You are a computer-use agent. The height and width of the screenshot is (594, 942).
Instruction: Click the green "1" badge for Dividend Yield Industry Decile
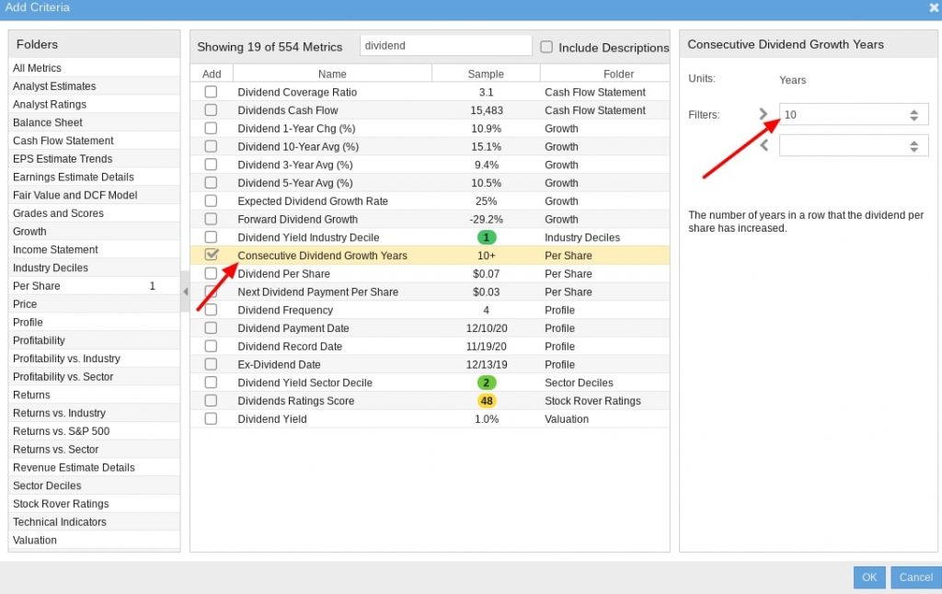488,237
